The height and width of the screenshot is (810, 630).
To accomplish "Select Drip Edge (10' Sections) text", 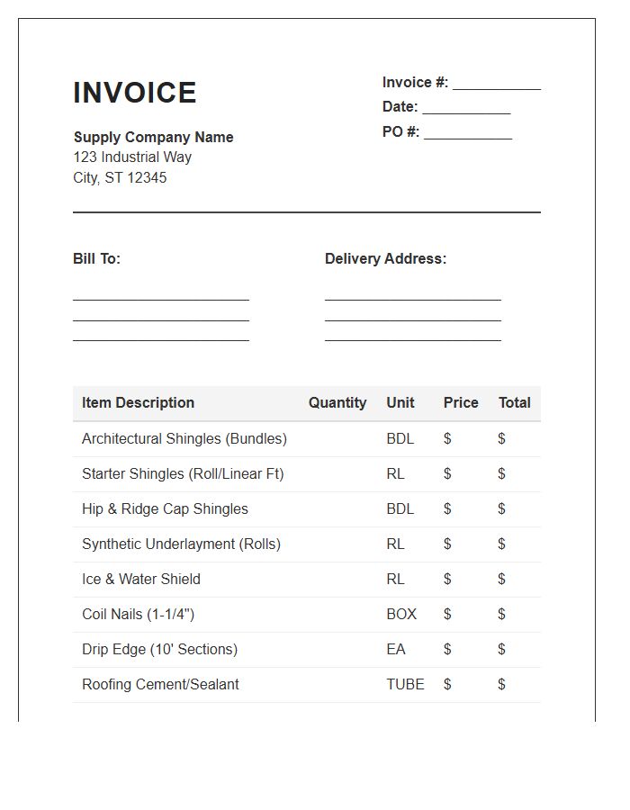I will [159, 649].
